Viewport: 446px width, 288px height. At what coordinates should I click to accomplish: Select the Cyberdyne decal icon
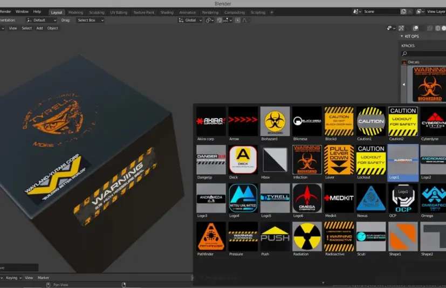433,121
